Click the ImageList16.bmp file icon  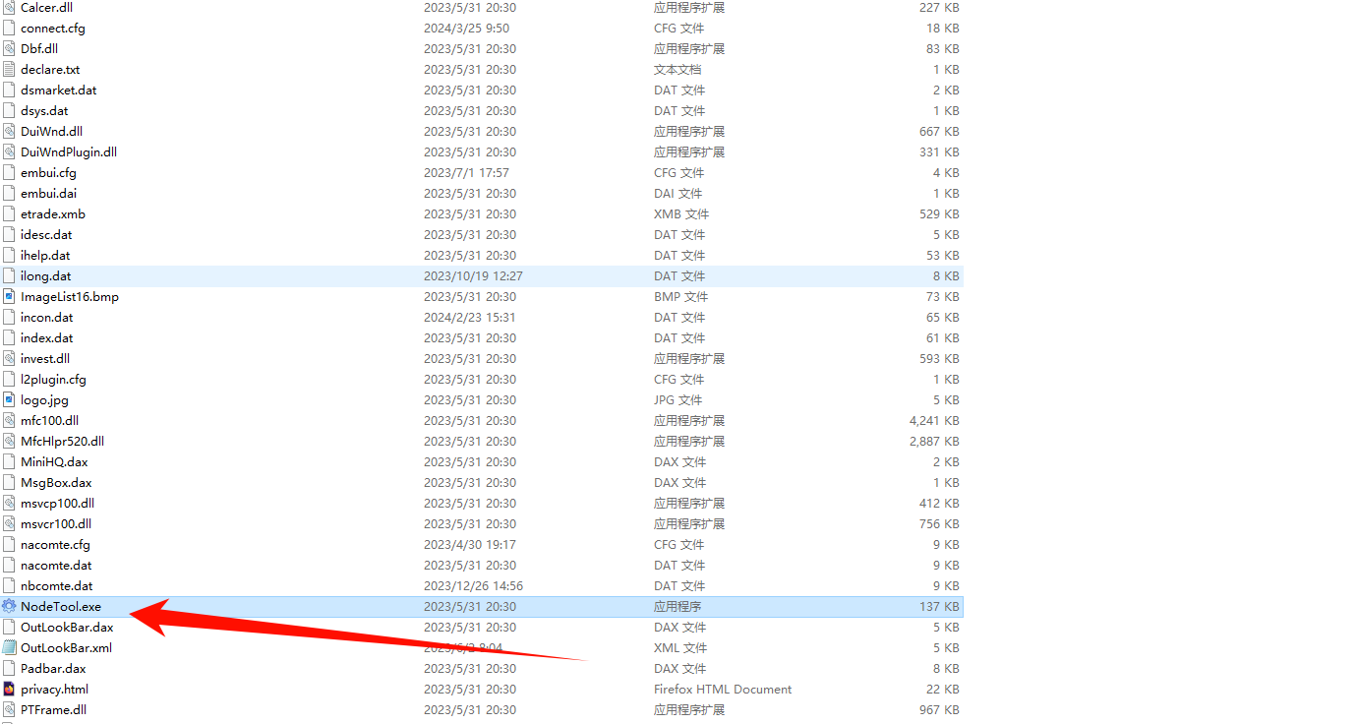click(9, 297)
